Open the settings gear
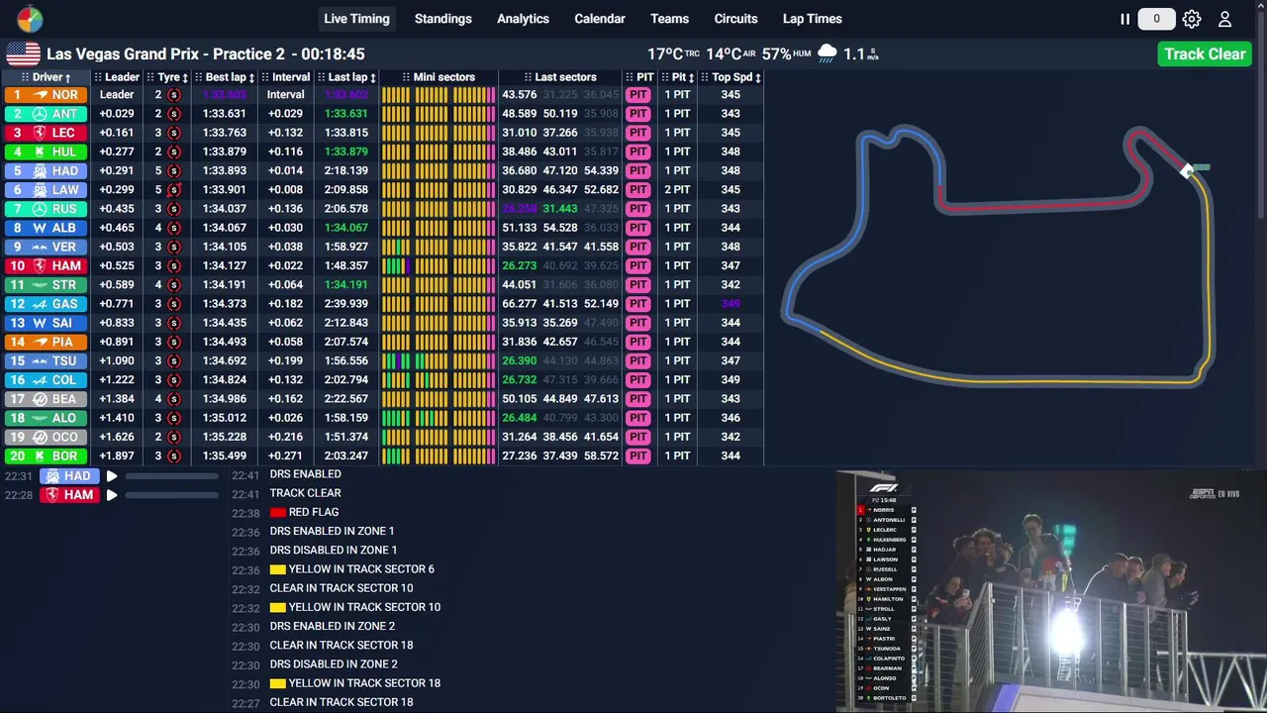Image resolution: width=1267 pixels, height=713 pixels. tap(1192, 19)
